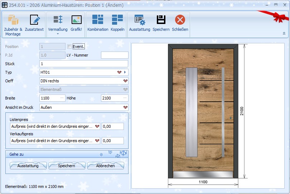Image resolution: width=290 pixels, height=194 pixels.
Task: Open the Oeff DIN rechts dropdown
Action: point(125,81)
